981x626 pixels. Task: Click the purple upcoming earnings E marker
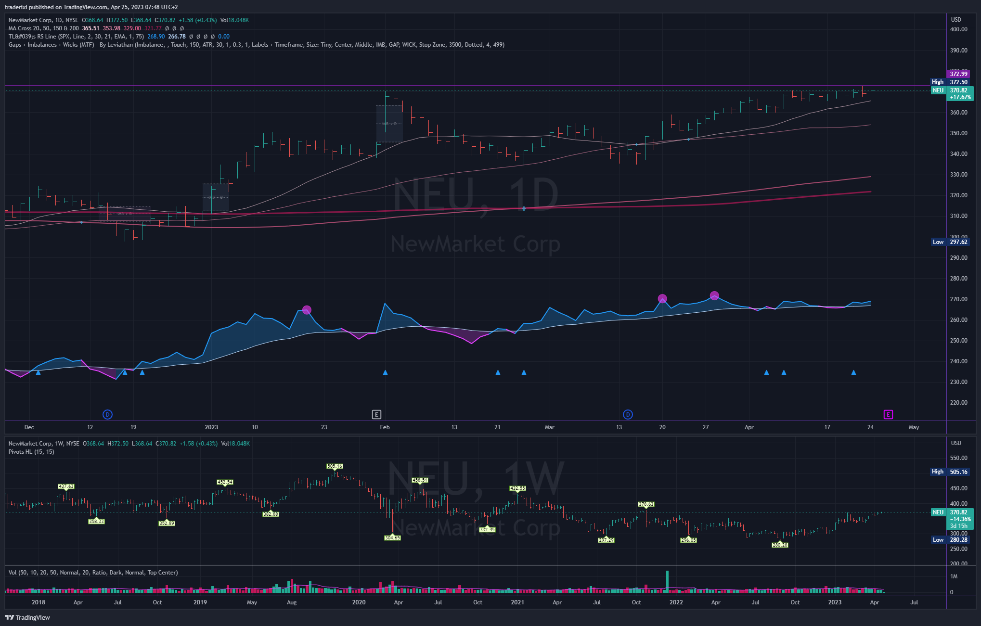click(888, 414)
